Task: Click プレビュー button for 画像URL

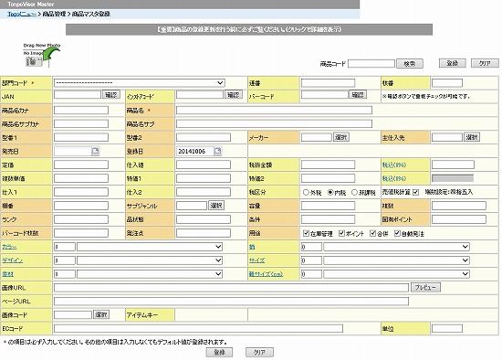Action: click(425, 287)
